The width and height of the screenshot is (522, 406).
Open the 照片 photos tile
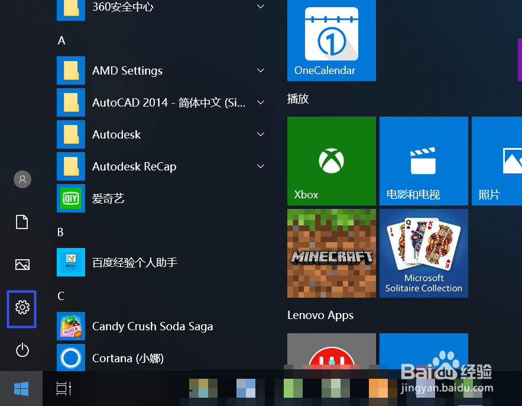coord(497,161)
